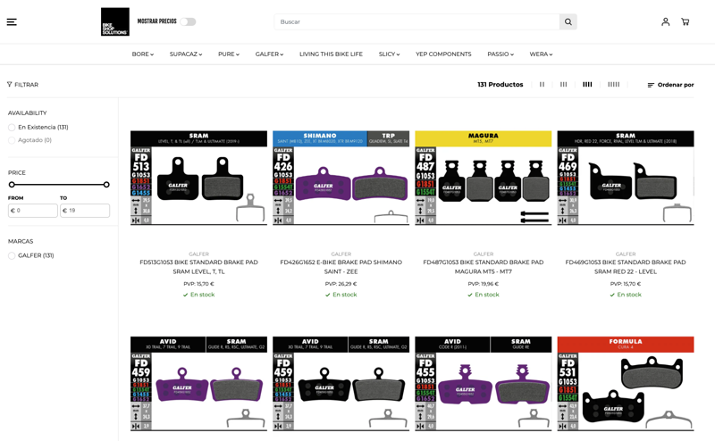
Task: Expand the GALFER menu dropdown
Action: 269,54
